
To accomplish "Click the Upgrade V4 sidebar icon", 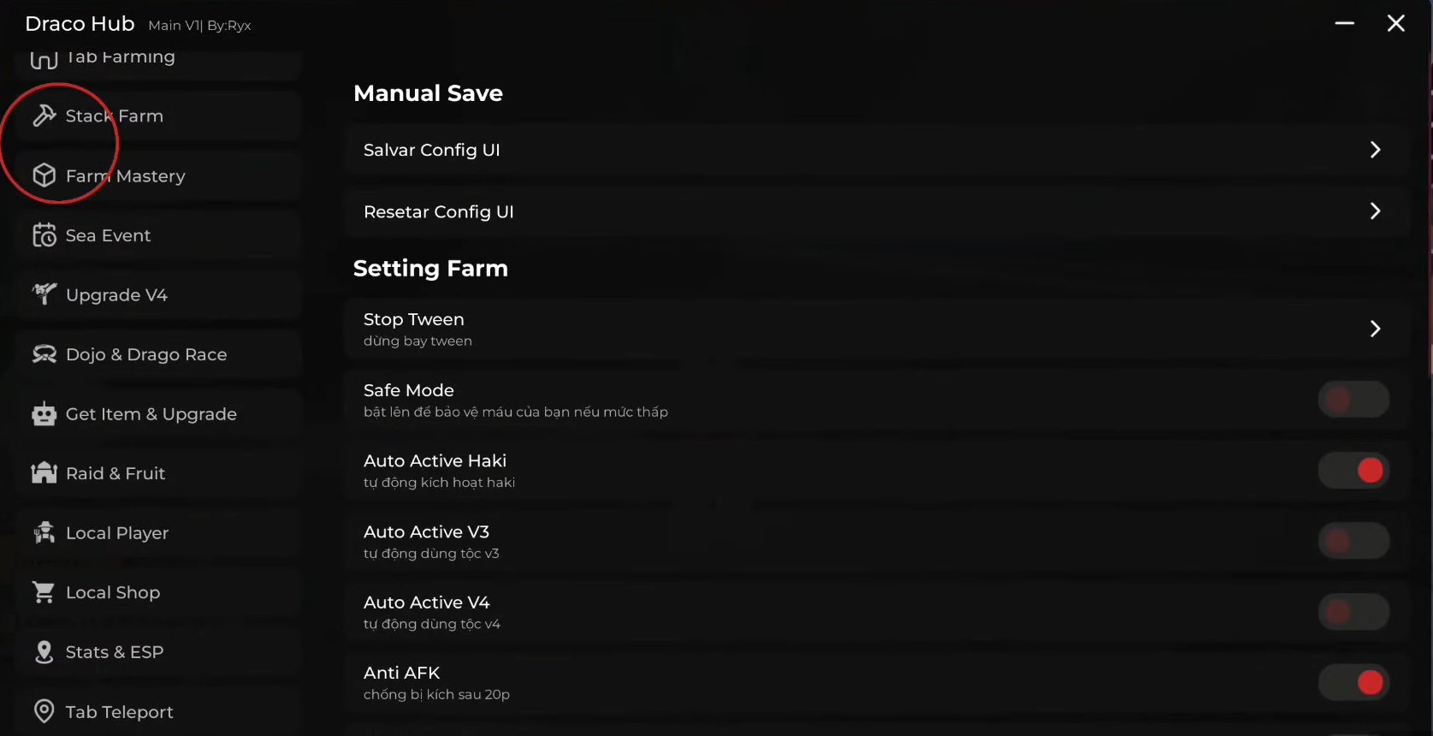I will coord(44,294).
